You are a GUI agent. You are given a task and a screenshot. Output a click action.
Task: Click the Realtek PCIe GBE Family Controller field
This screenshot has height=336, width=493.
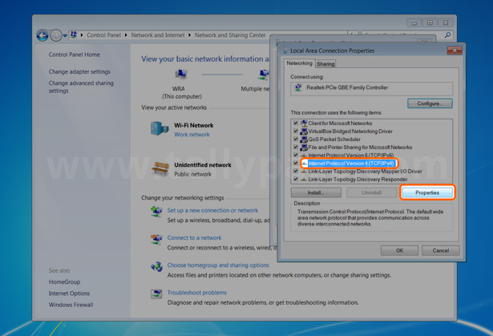372,88
